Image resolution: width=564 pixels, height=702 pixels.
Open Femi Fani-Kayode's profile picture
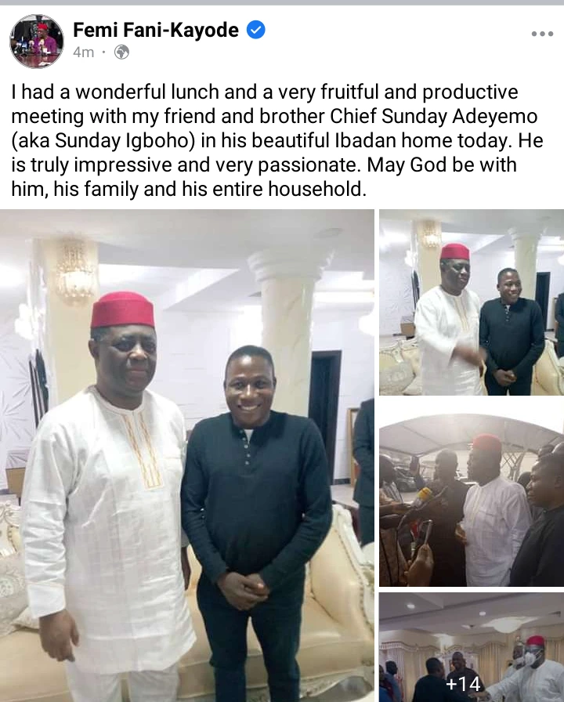37,42
